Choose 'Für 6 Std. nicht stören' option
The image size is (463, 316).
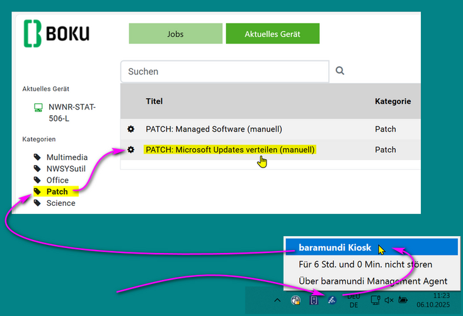[365, 264]
